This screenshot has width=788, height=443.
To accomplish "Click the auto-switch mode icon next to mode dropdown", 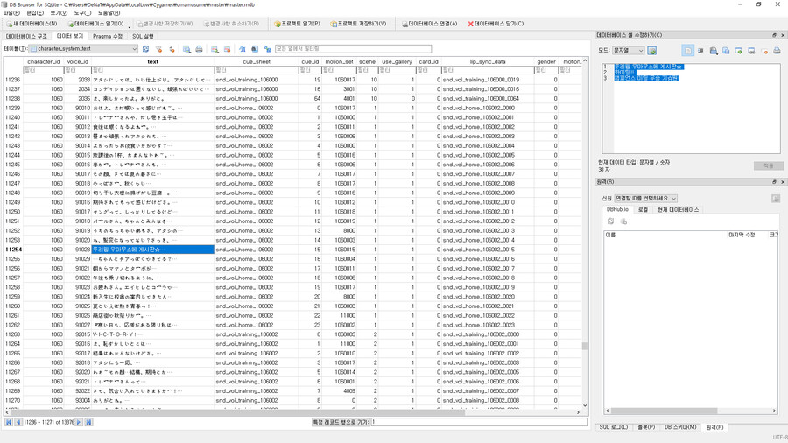I will click(652, 51).
